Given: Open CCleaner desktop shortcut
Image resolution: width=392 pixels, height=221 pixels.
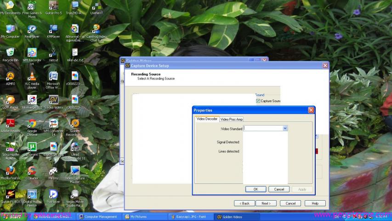Looking at the screenshot, I should [32, 173].
